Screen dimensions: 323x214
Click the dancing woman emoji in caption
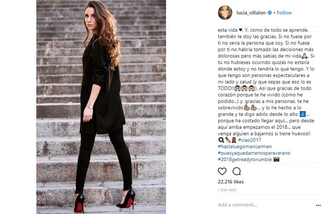(x=234, y=140)
